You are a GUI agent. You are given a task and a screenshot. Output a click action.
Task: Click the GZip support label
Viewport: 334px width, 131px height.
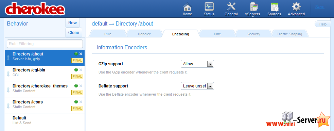click(x=111, y=64)
